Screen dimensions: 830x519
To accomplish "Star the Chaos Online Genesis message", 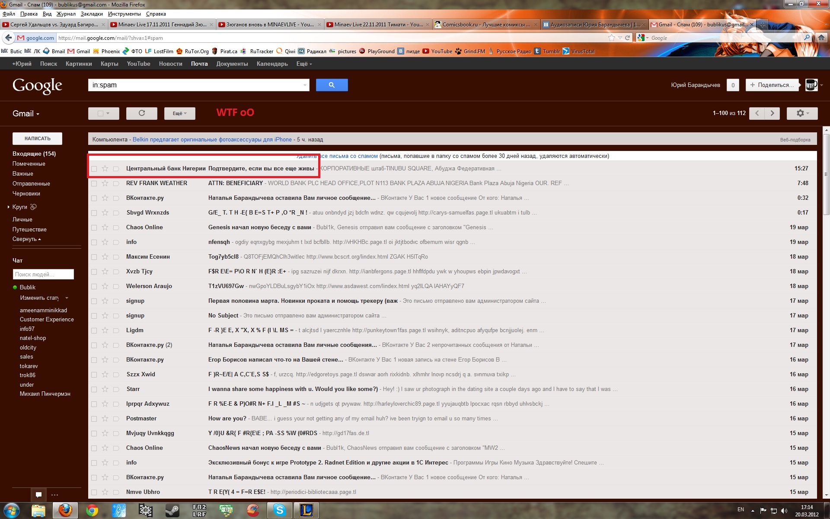I will pyautogui.click(x=105, y=227).
